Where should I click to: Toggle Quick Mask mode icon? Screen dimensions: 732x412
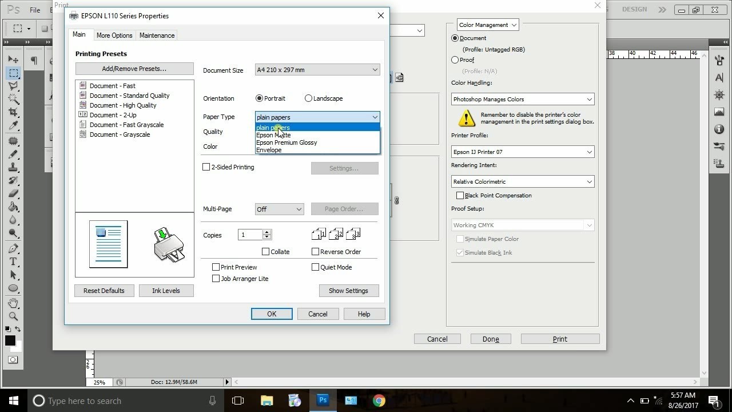click(x=13, y=360)
